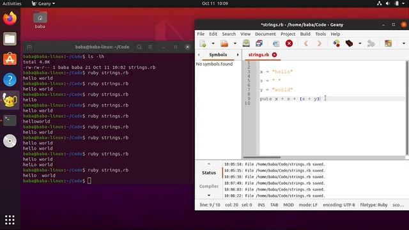Click the 'line: 9 / 10' status bar entry
The width and height of the screenshot is (409, 230).
pyautogui.click(x=210, y=205)
